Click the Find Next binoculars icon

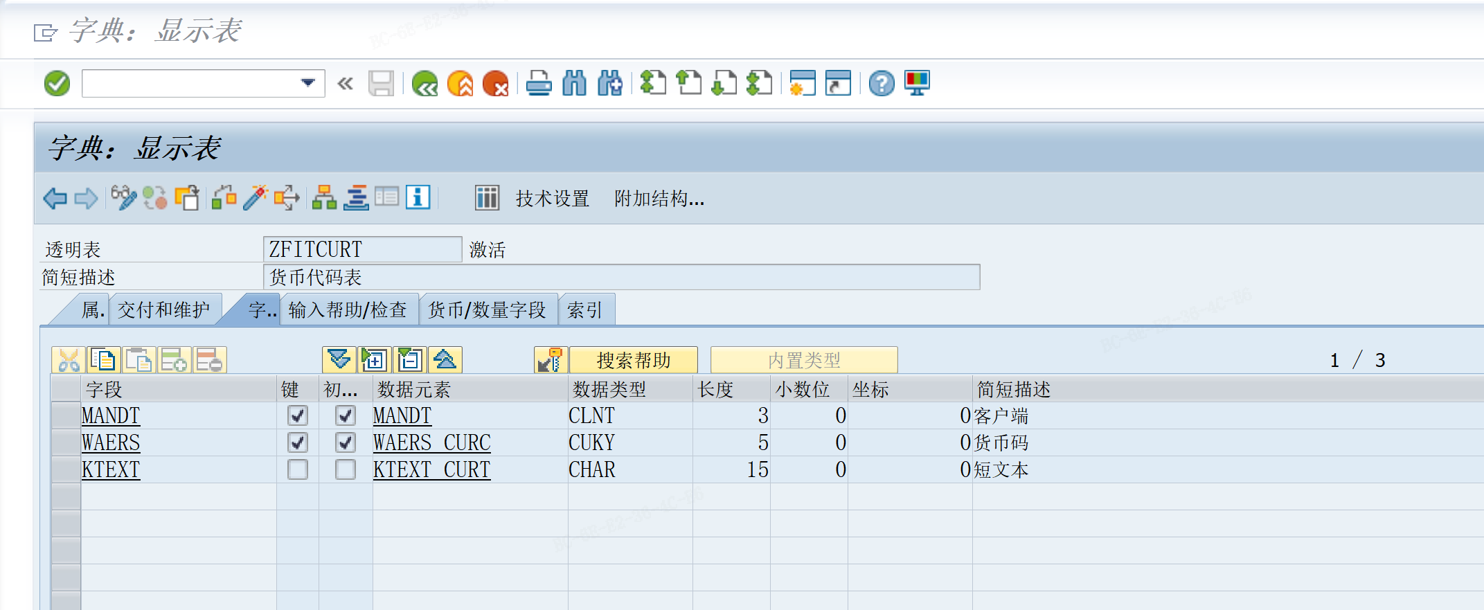(x=610, y=84)
